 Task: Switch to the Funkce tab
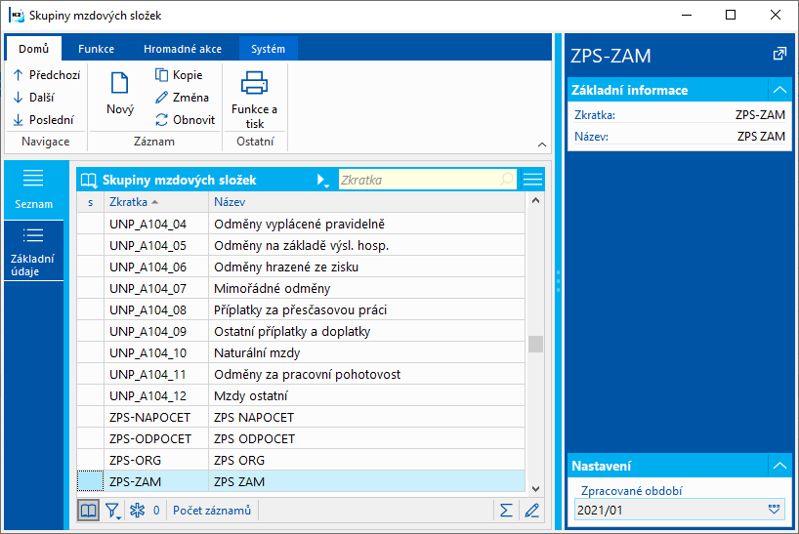click(x=96, y=49)
